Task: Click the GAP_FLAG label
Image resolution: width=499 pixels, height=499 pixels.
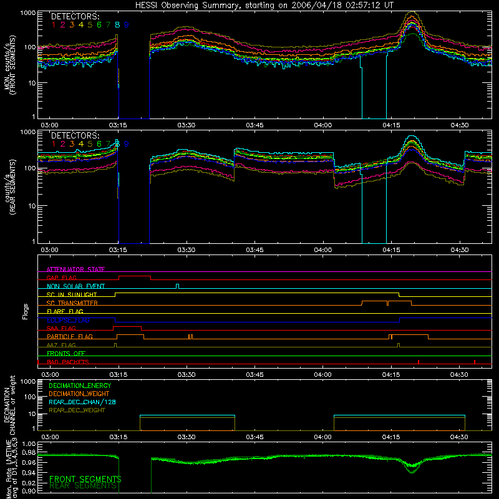Action: pos(61,278)
